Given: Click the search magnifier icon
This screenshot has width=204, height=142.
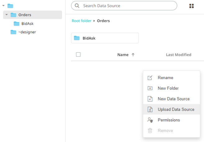Looking at the screenshot, I should coord(77,6).
